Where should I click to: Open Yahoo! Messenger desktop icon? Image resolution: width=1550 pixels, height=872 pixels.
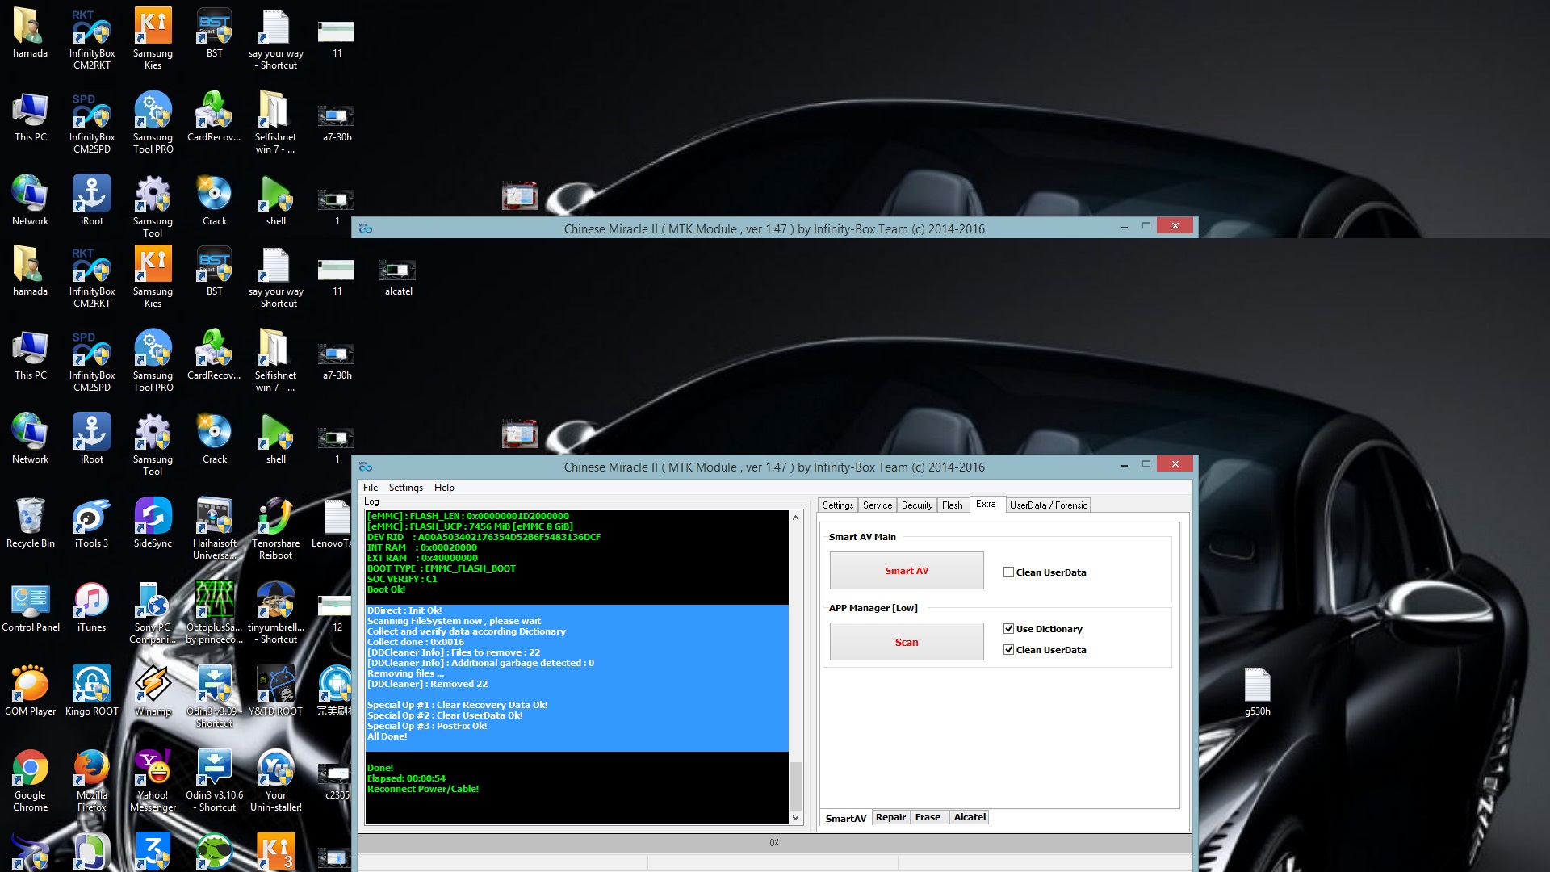point(153,781)
